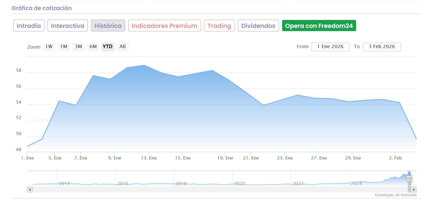Jump navigator to the 2018 label
428x201 pixels.
click(181, 183)
